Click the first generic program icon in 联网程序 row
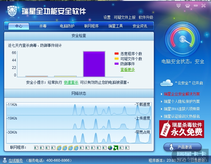 36,148
